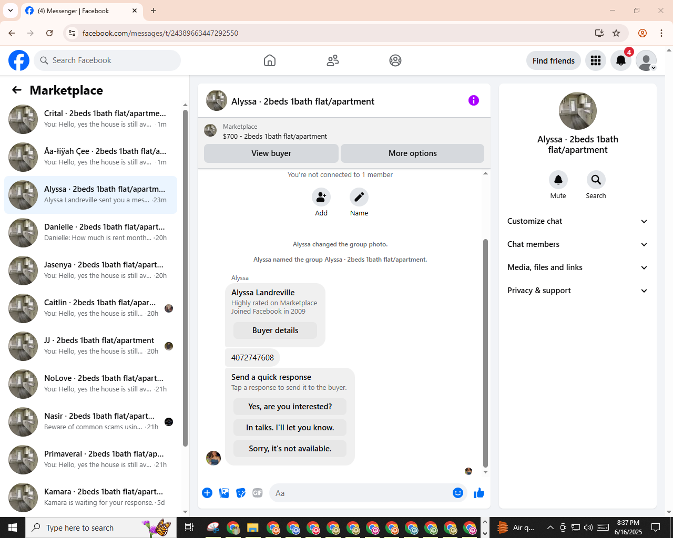Open the Home feed icon
673x538 pixels.
270,60
